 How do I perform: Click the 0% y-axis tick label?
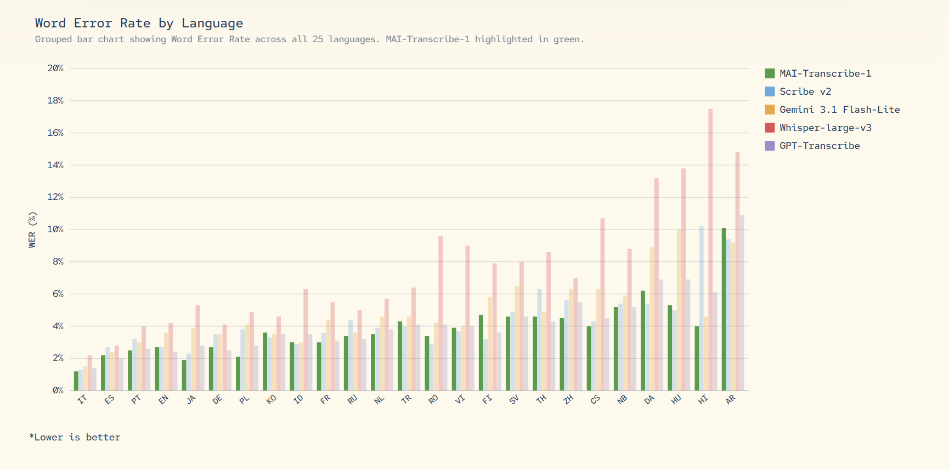coord(58,391)
